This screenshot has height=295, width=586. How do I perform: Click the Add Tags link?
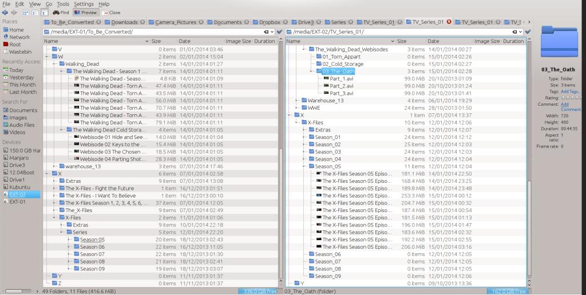point(570,91)
